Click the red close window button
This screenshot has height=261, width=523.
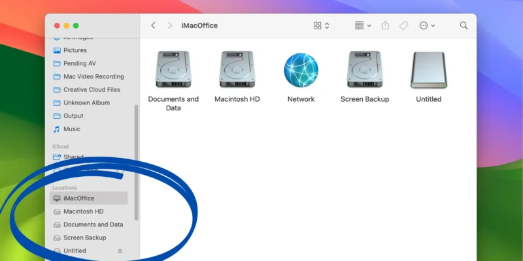click(57, 25)
